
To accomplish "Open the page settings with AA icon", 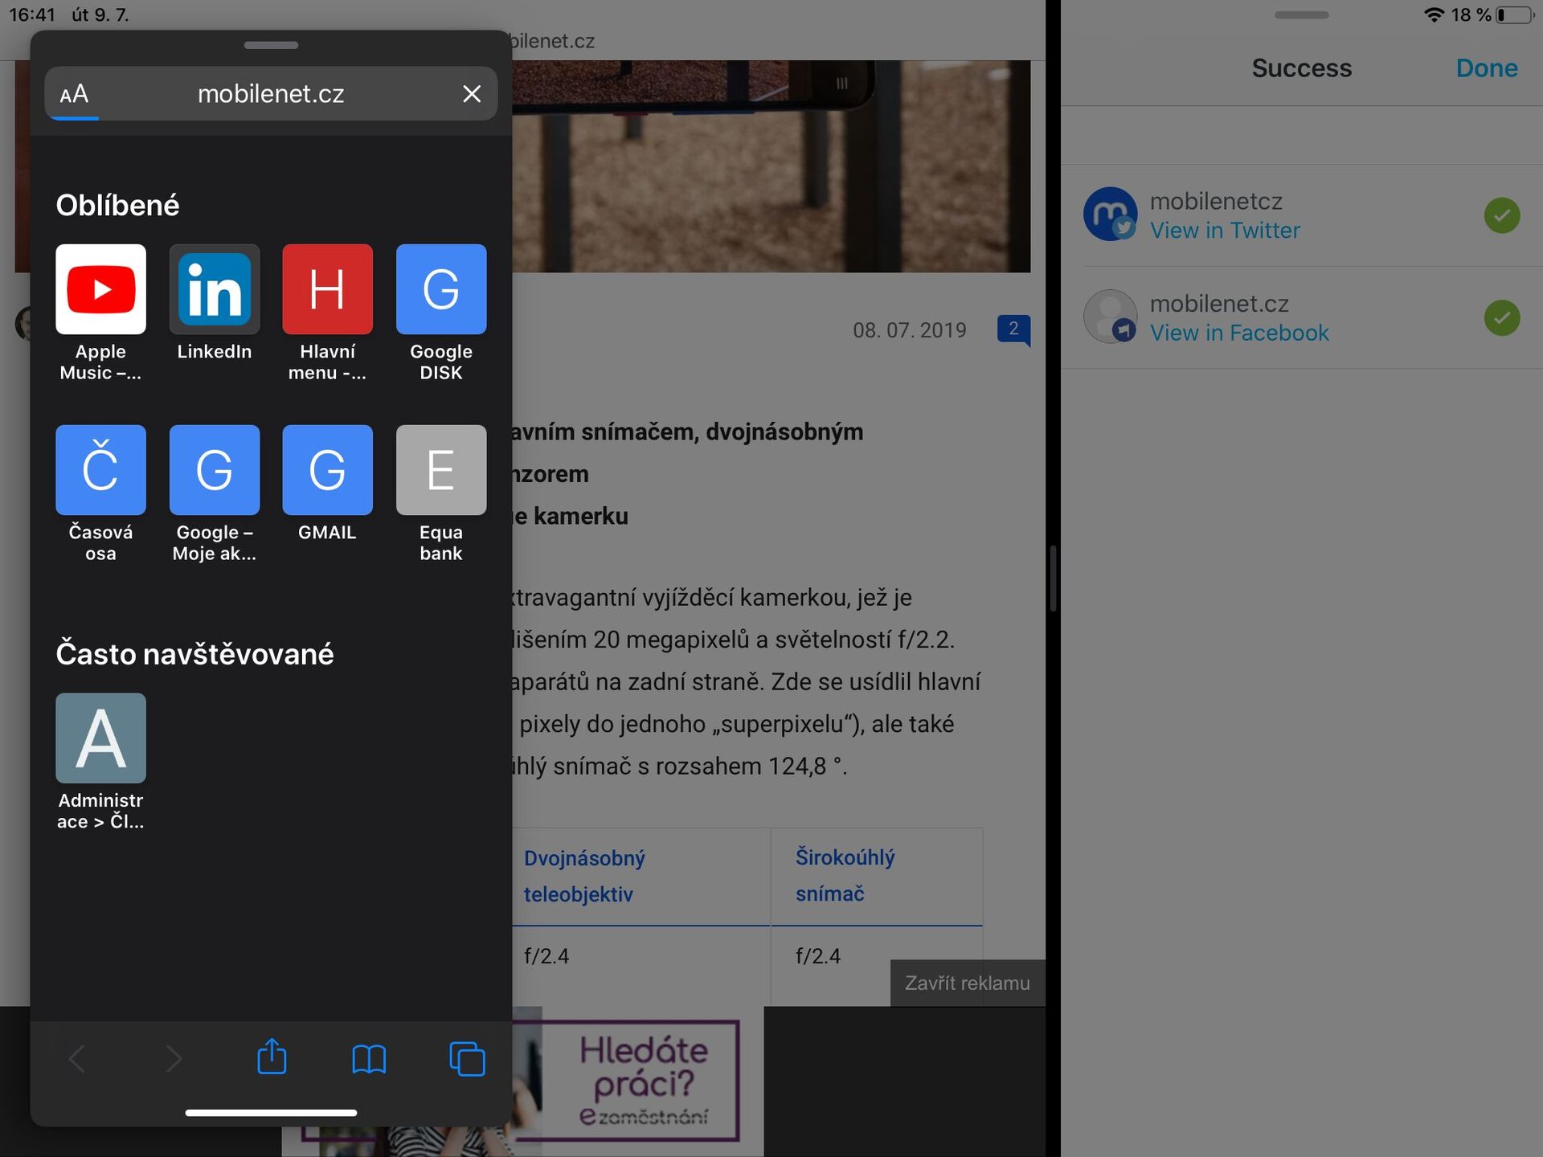I will tap(73, 93).
